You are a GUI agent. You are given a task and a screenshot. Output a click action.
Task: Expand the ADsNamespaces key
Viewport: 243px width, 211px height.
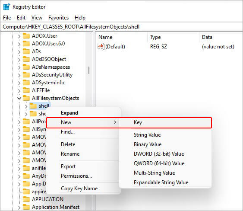tap(19, 67)
